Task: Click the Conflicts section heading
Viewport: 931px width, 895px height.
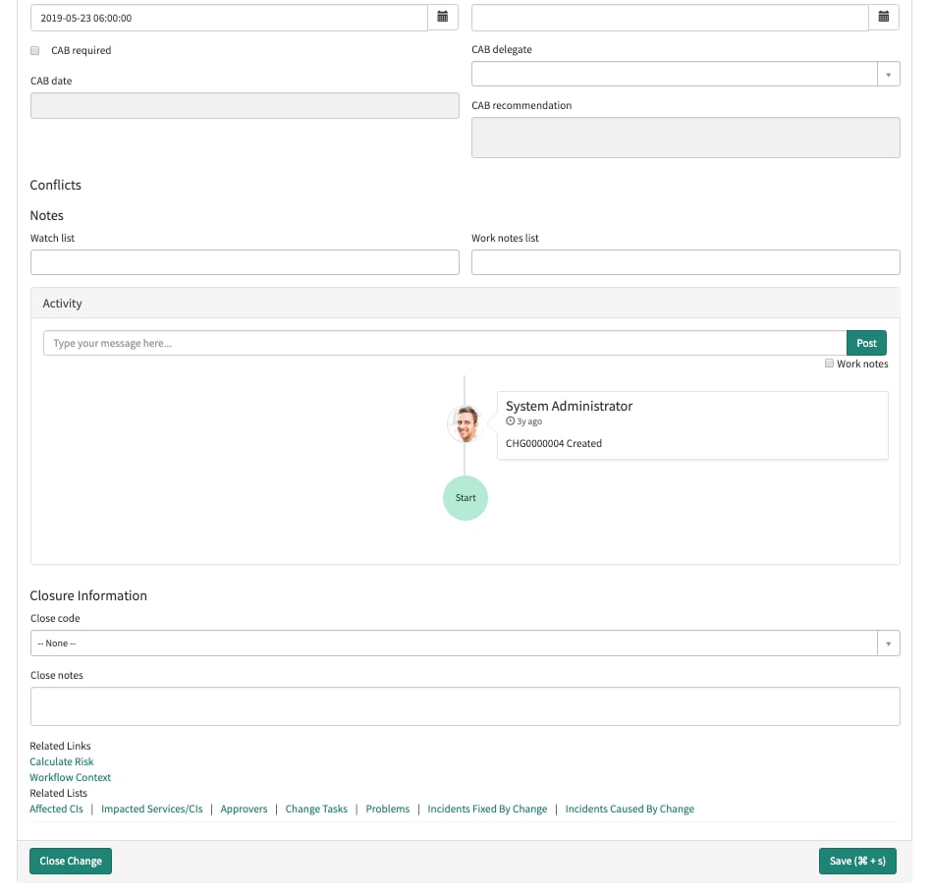Action: click(x=55, y=186)
